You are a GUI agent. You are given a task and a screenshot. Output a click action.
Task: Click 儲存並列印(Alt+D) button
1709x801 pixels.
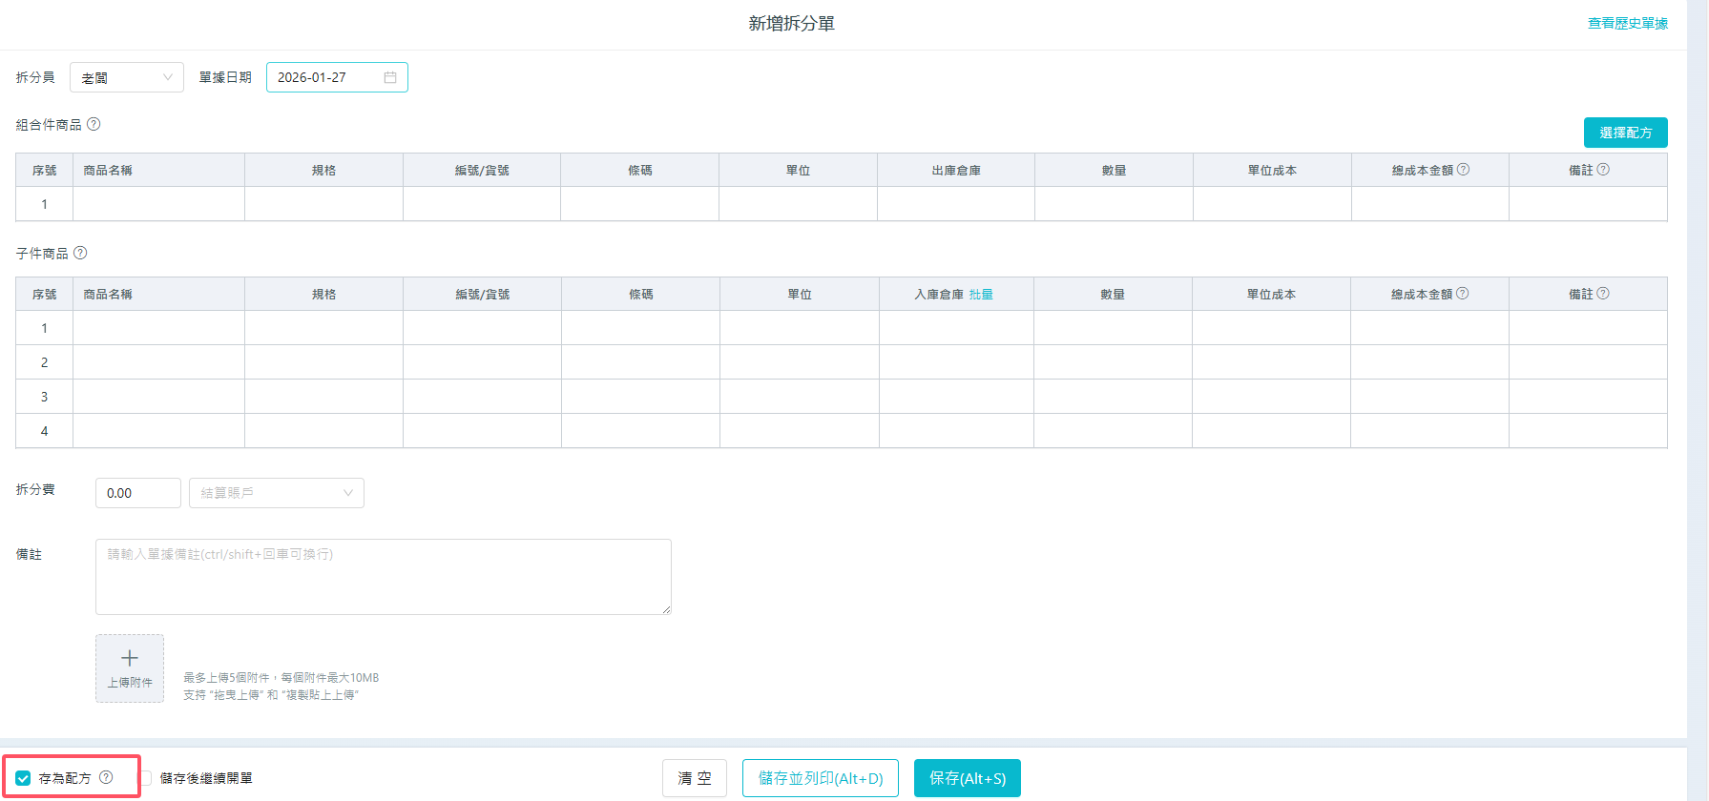click(x=821, y=778)
